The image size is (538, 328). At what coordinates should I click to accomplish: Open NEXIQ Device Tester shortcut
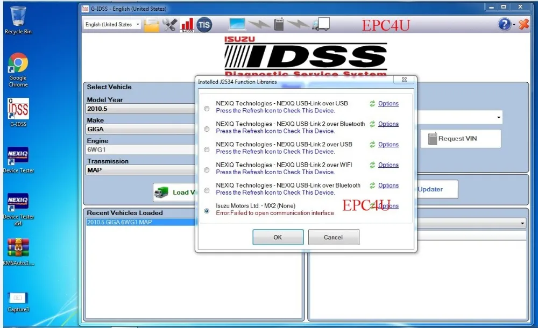[18, 160]
